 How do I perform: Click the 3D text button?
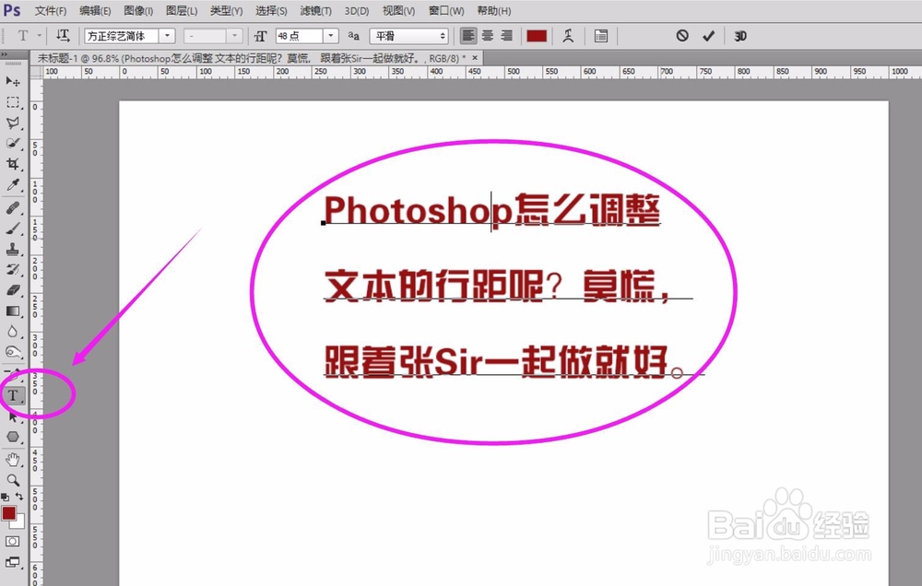[740, 36]
